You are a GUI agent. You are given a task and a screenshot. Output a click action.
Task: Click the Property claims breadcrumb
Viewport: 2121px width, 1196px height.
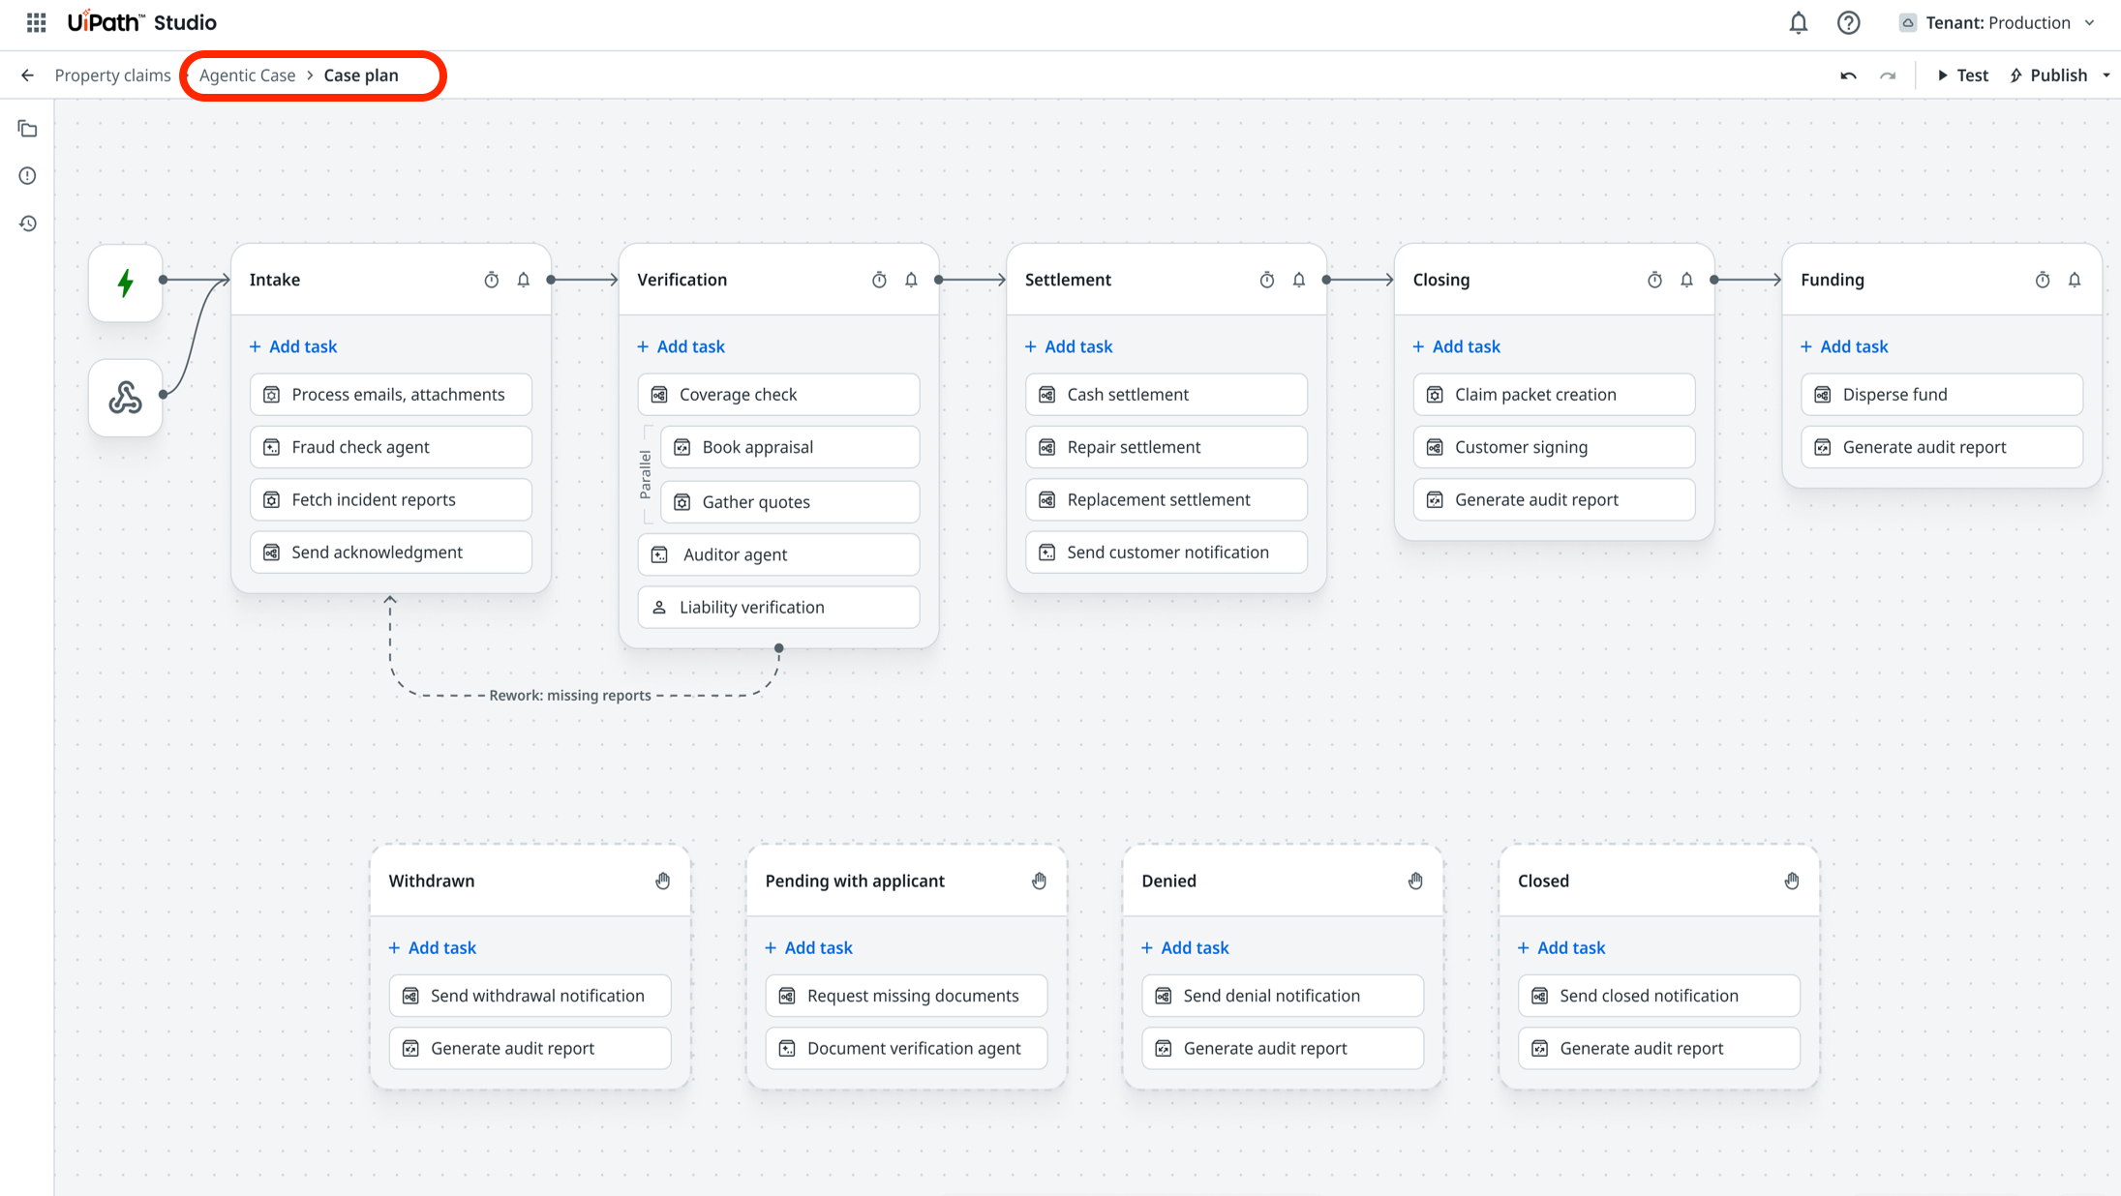[x=112, y=75]
